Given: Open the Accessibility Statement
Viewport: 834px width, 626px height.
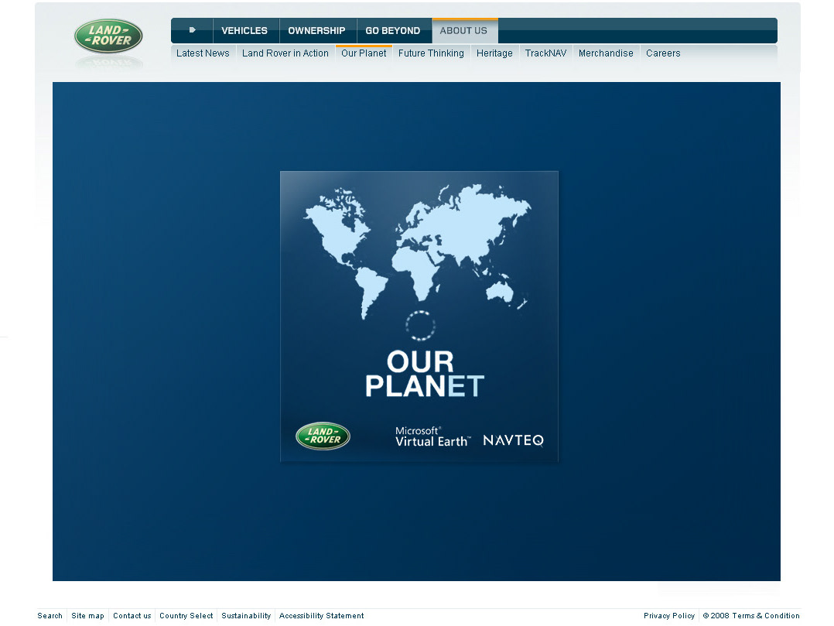Looking at the screenshot, I should (321, 615).
